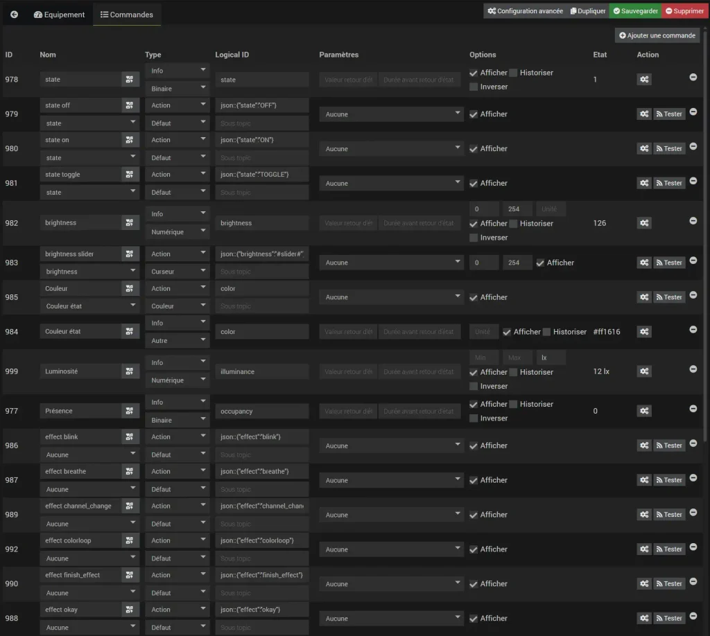The height and width of the screenshot is (636, 710).
Task: Remove Luminosité command 999
Action: coord(693,369)
